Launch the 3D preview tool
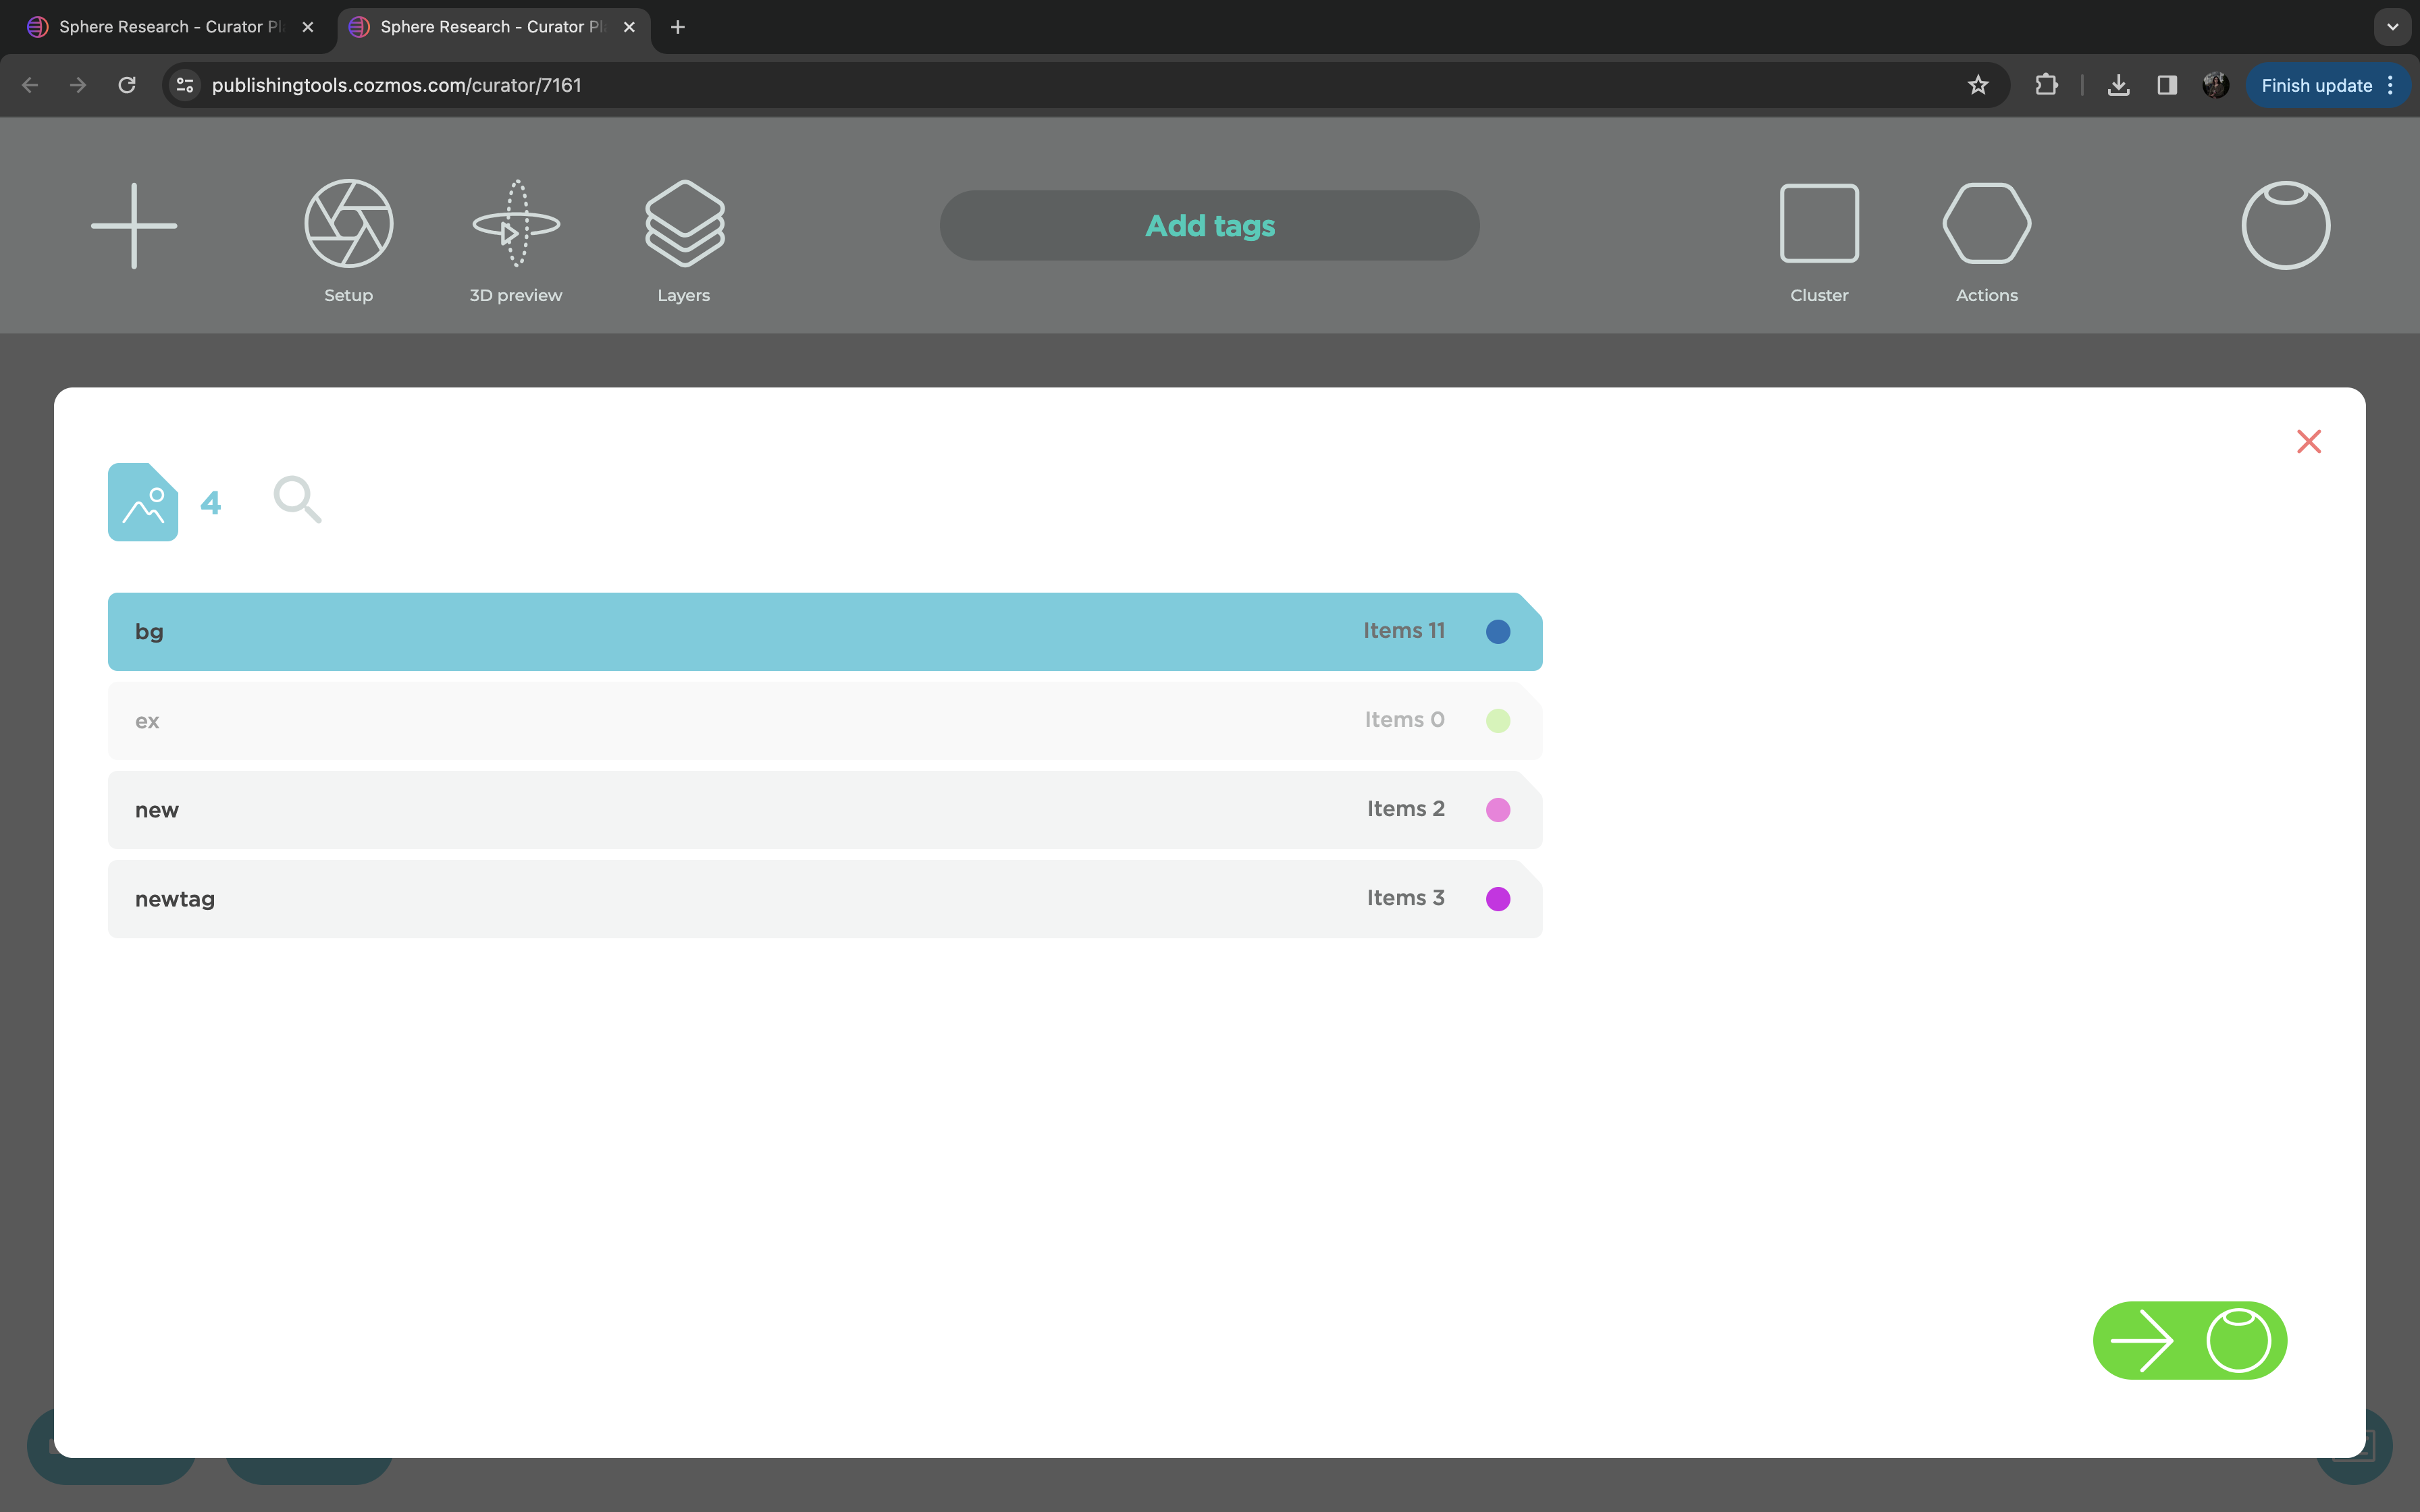Image resolution: width=2420 pixels, height=1512 pixels. [x=516, y=225]
